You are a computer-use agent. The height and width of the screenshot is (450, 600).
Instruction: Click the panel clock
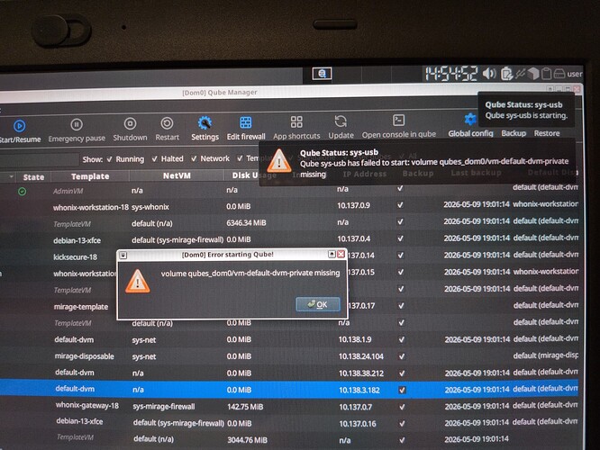pyautogui.click(x=451, y=73)
